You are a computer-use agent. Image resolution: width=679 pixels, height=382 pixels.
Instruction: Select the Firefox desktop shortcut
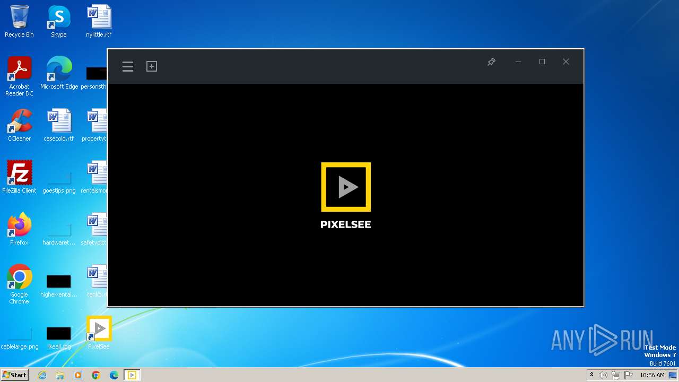click(x=19, y=229)
